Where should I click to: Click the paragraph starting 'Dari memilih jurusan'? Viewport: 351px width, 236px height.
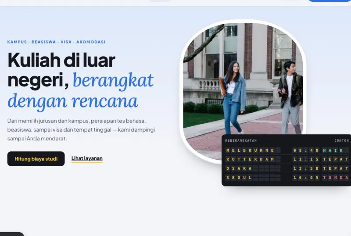81,130
